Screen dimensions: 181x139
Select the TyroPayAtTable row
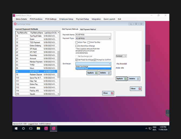36,36
